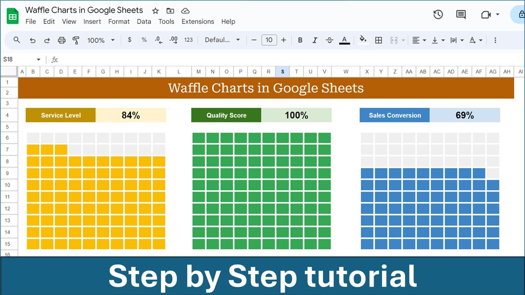The image size is (525, 295).
Task: Open more number formats 123
Action: pyautogui.click(x=188, y=40)
